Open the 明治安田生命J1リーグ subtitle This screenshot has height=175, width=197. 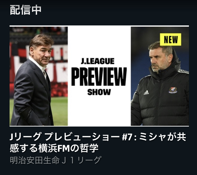(56, 160)
